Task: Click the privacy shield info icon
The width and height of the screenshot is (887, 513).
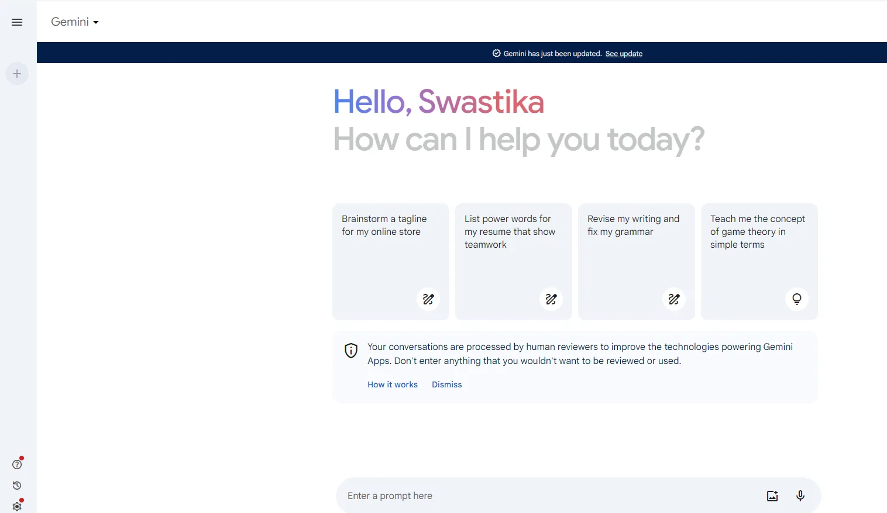Action: tap(351, 351)
